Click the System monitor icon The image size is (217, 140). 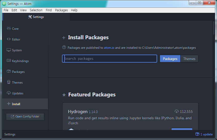8,50
